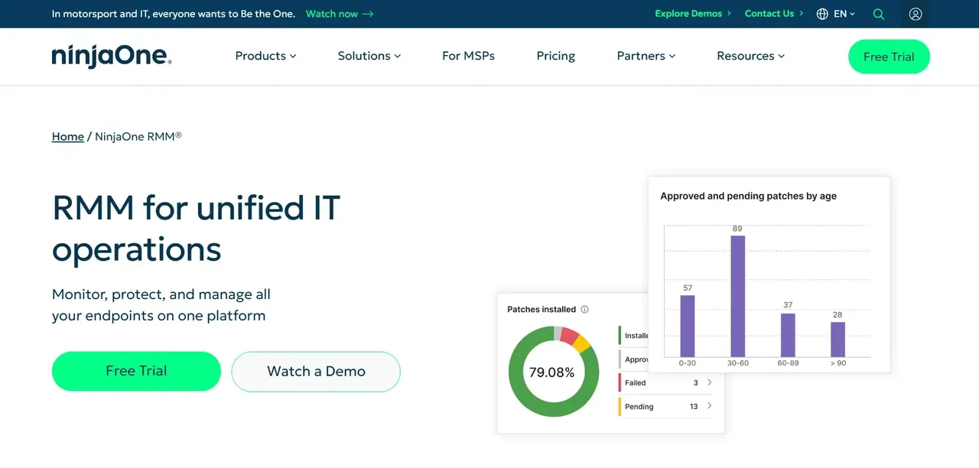Expand the Partners menu
Screen dimensions: 979x468
646,56
